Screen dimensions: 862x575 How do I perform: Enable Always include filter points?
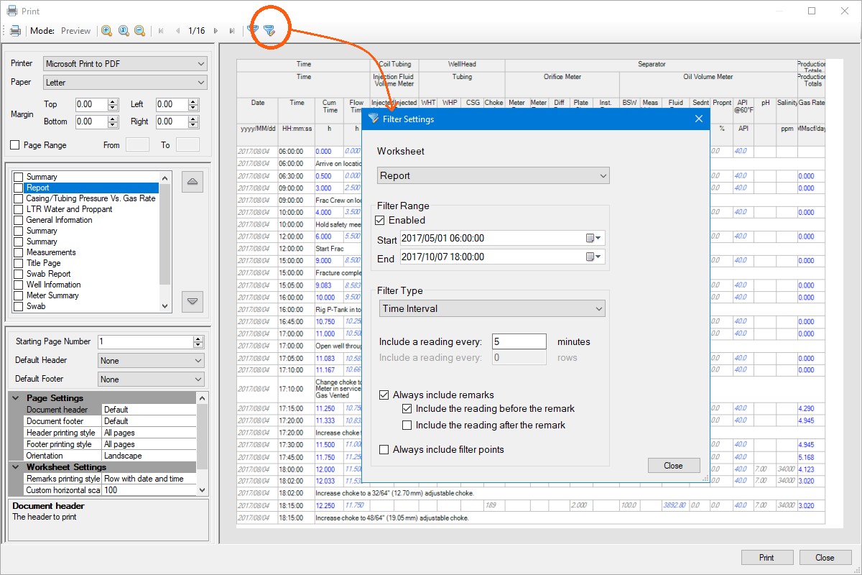tap(384, 449)
